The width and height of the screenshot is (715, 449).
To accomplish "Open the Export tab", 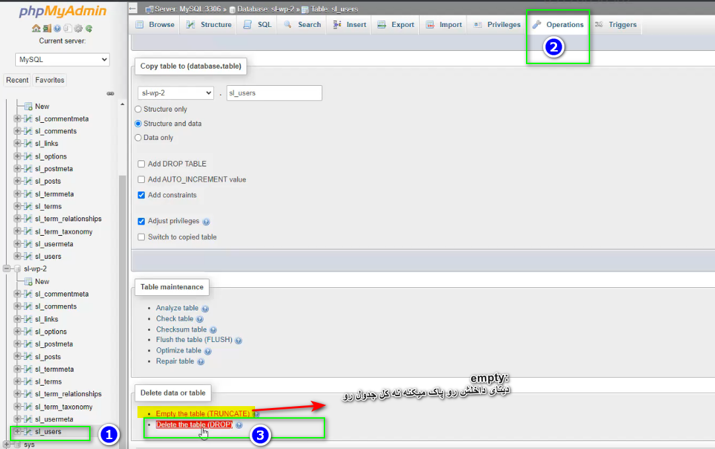I will tap(396, 24).
